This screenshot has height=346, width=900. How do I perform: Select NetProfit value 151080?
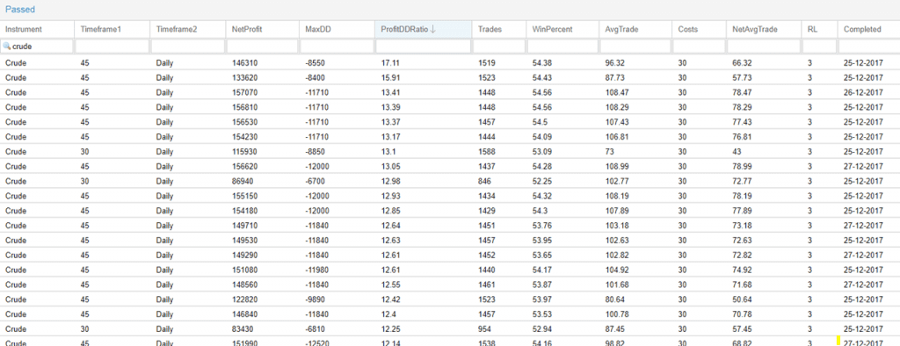[x=244, y=270]
